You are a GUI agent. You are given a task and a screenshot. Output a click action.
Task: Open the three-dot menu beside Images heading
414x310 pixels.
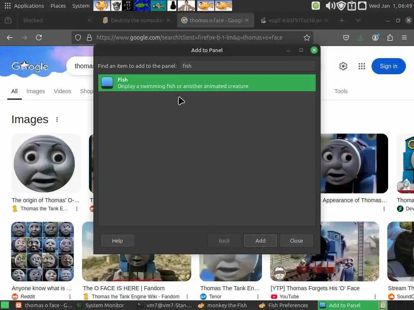coord(57,119)
